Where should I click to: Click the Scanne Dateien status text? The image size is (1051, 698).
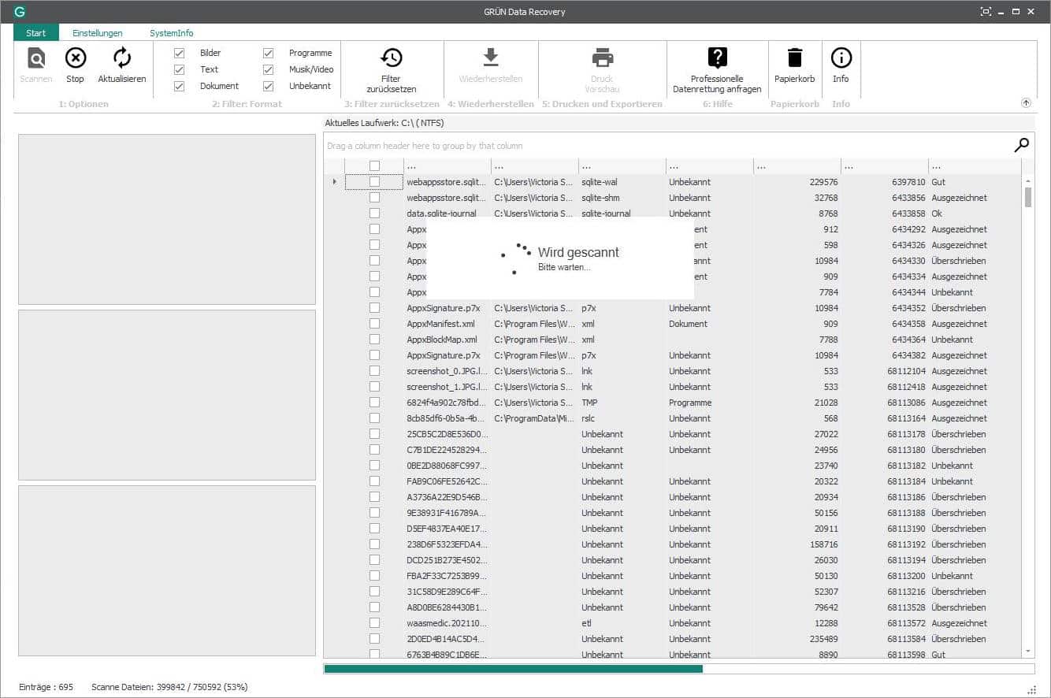point(169,687)
